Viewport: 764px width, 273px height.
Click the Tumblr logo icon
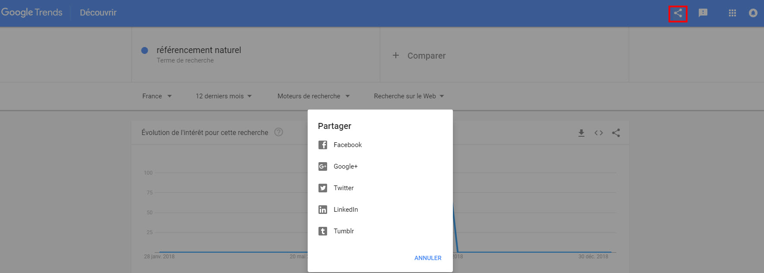(323, 231)
